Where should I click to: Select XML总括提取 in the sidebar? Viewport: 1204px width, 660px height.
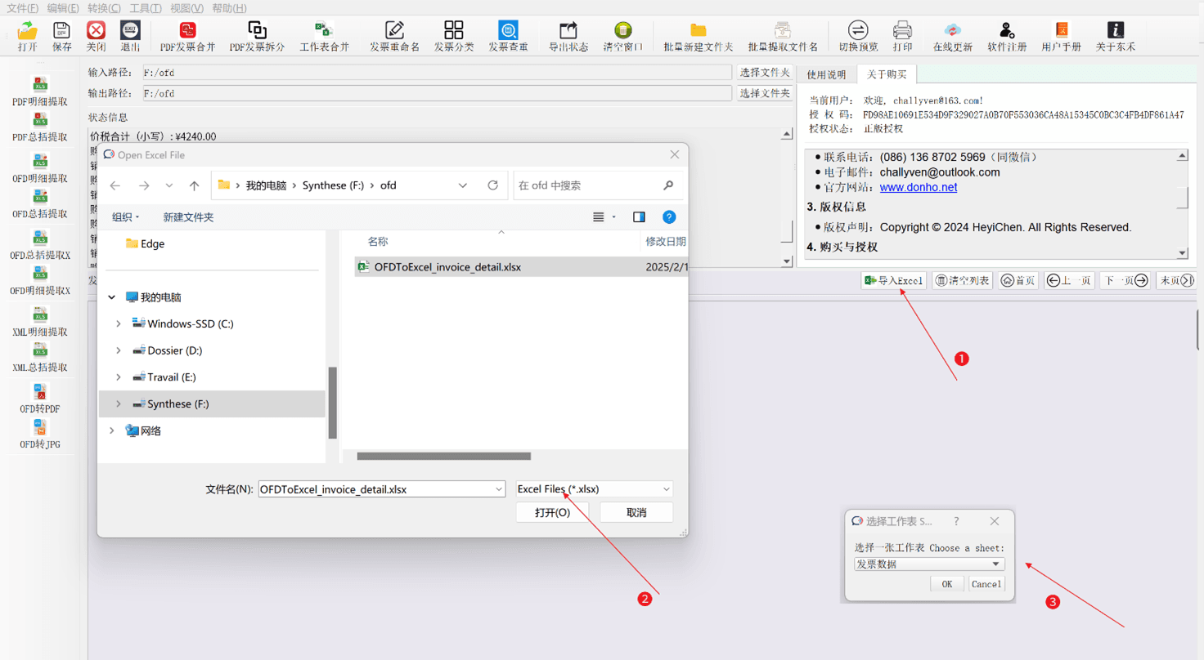click(40, 358)
